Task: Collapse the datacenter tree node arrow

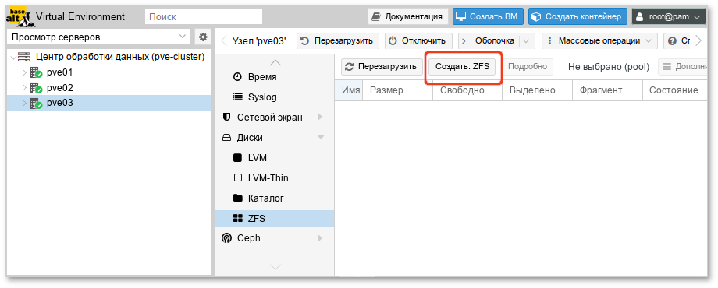Action: [12, 58]
